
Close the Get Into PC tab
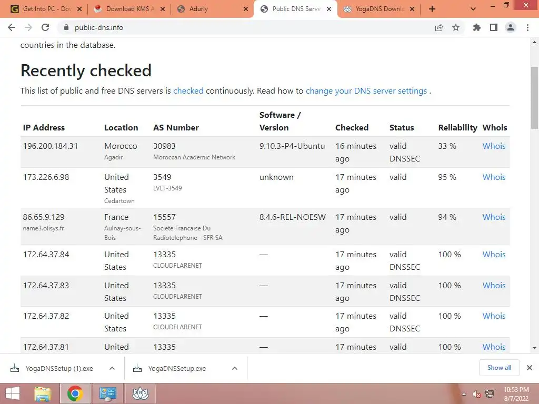(x=79, y=9)
